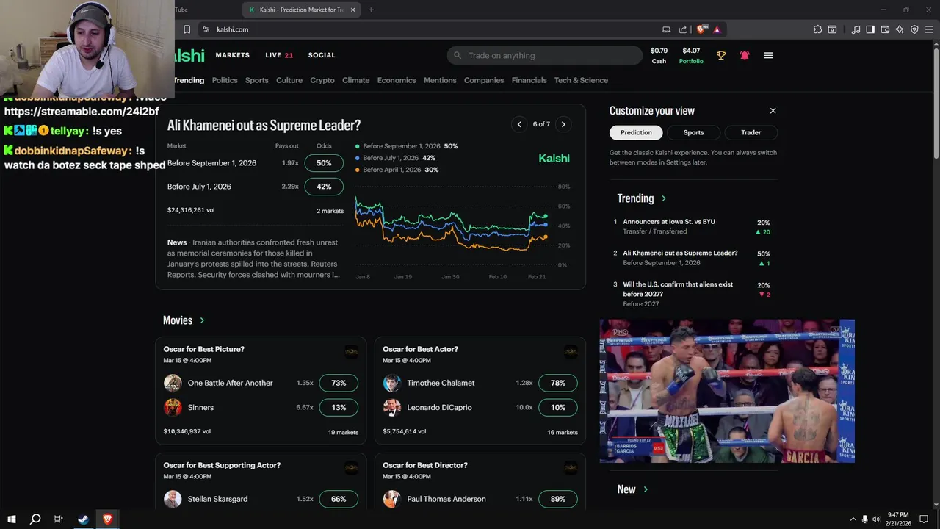Click the Brave Rewards triangle icon

pyautogui.click(x=717, y=29)
